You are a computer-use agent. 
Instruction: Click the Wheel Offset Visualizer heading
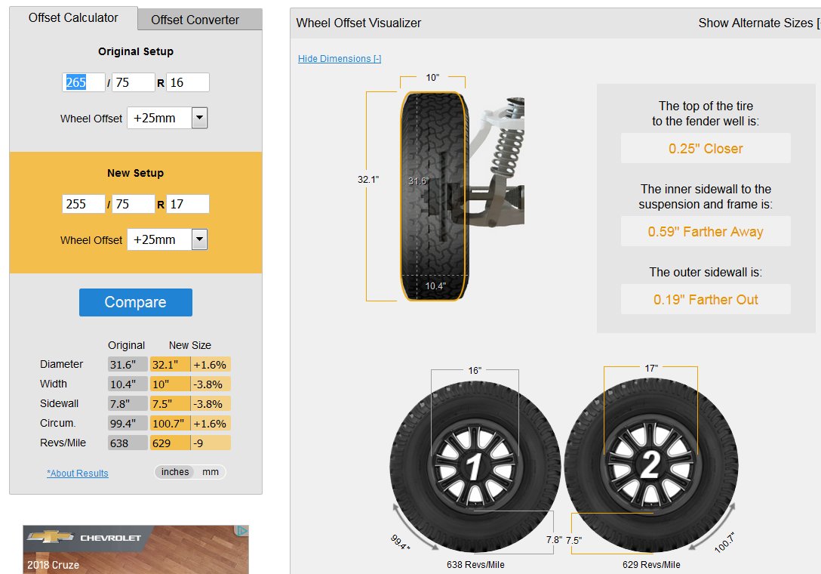coord(358,23)
